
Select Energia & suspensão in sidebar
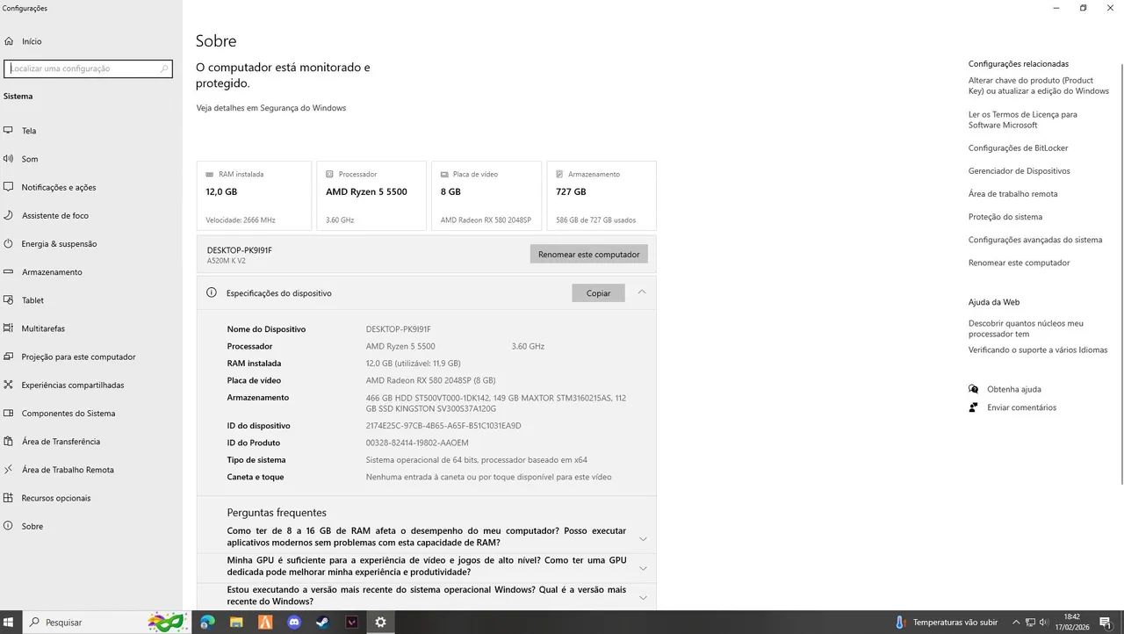coord(58,243)
